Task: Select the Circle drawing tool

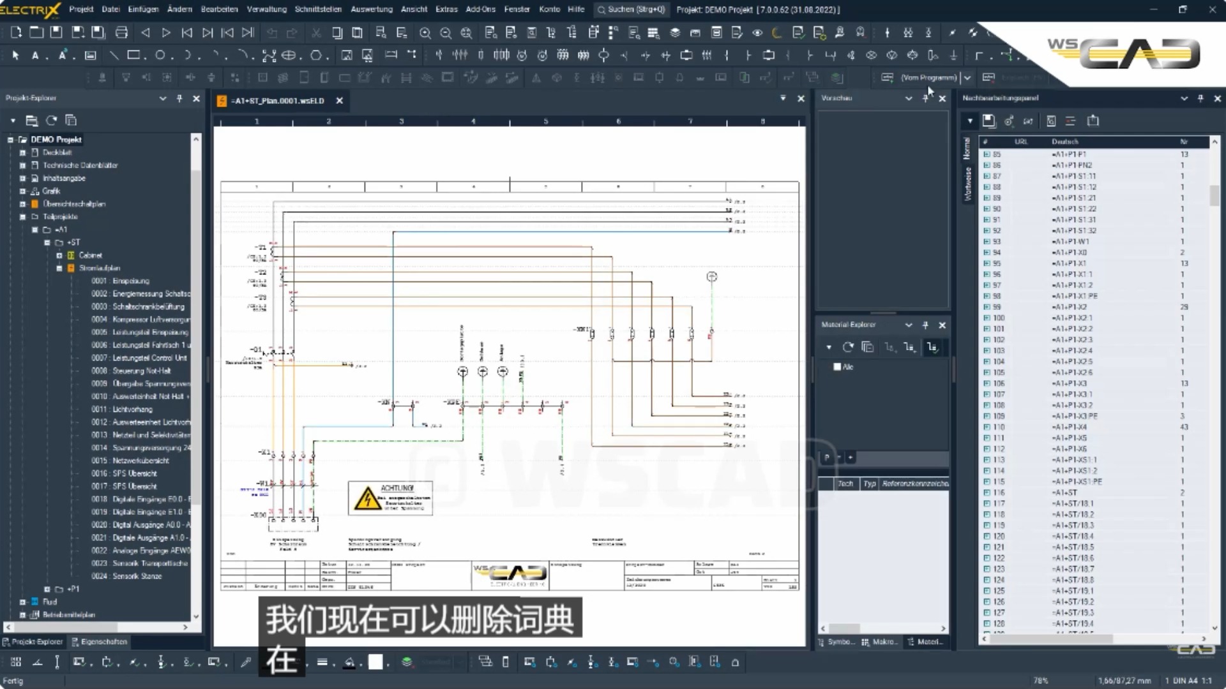Action: click(160, 56)
